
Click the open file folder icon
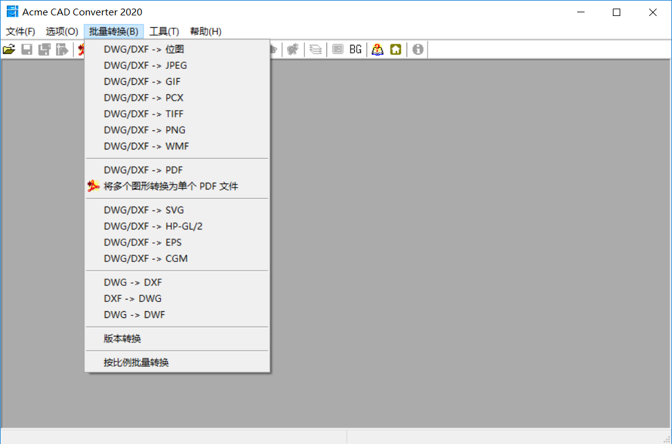pos(9,50)
